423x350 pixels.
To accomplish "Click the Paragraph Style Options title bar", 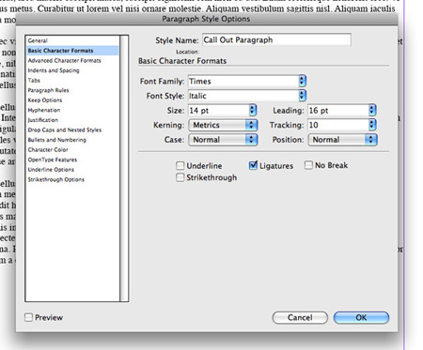I will point(207,19).
